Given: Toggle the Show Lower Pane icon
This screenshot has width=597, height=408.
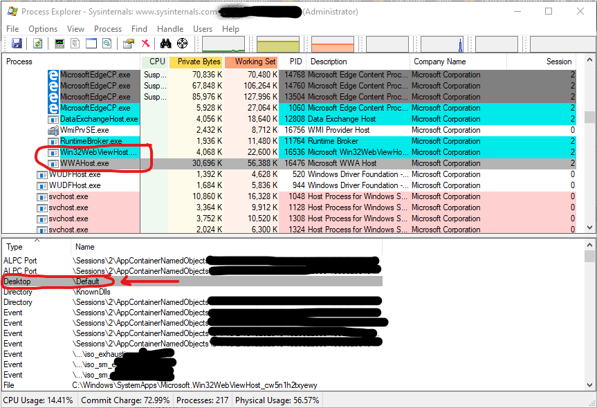Looking at the screenshot, I should pos(91,44).
